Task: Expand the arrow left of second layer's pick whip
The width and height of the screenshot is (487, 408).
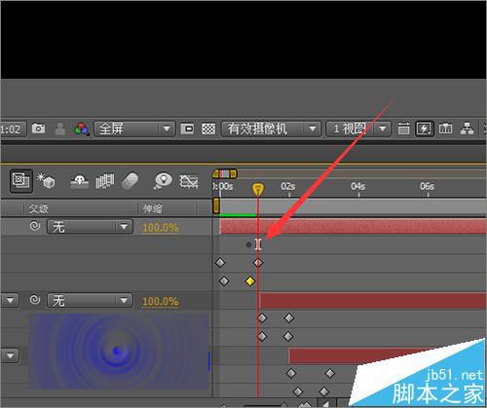Action: [x=10, y=300]
